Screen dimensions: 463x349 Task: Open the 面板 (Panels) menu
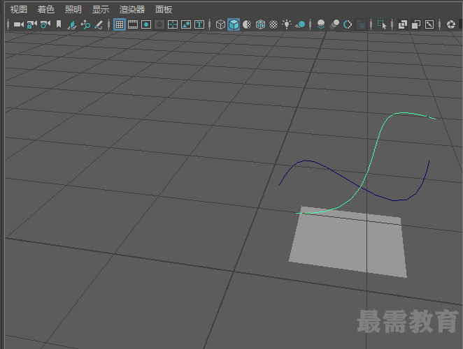click(x=164, y=10)
